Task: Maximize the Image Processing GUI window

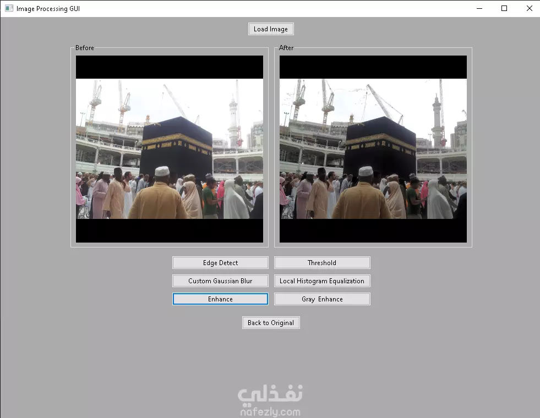Action: (x=504, y=8)
